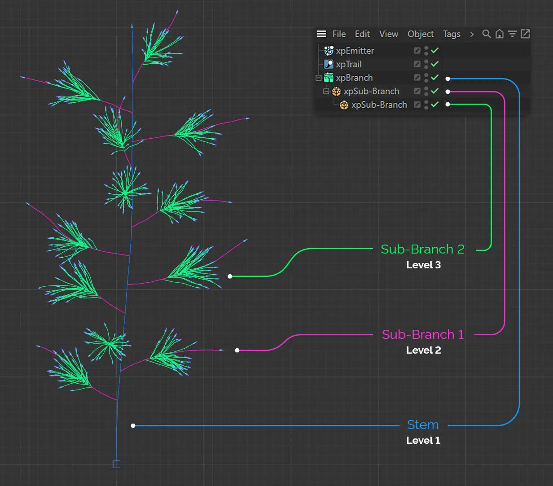
Task: Open the Object menu
Action: tap(421, 34)
